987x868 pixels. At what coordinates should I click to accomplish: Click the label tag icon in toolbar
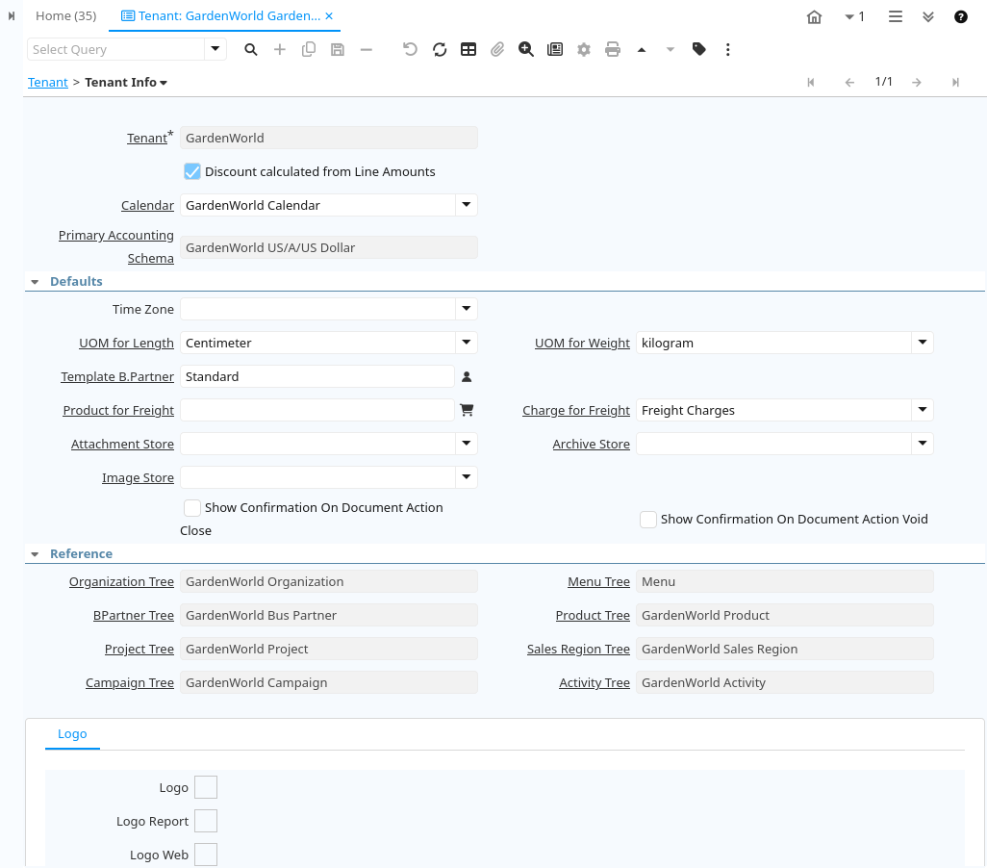698,50
